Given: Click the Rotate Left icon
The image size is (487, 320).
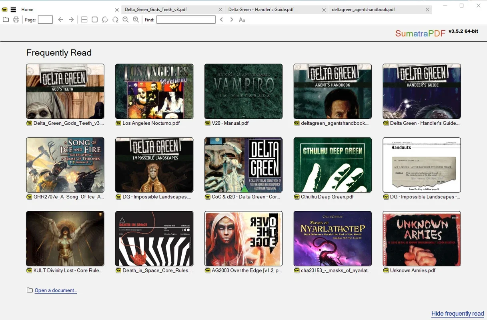Looking at the screenshot, I should click(x=105, y=20).
